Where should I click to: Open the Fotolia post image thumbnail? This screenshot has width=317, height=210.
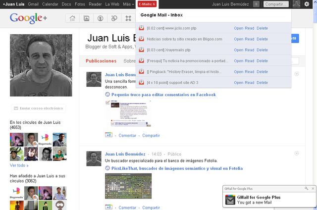pyautogui.click(x=128, y=186)
